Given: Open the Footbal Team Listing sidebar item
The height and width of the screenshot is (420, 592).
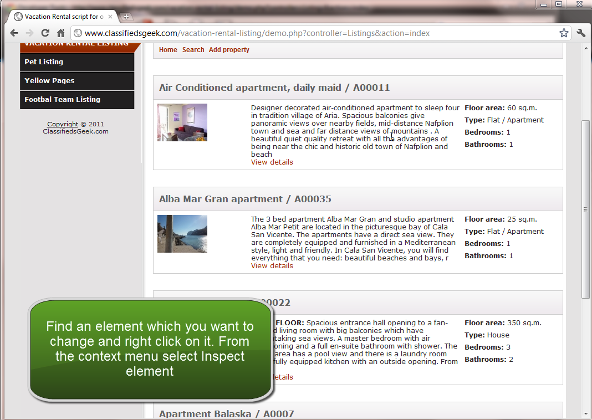Looking at the screenshot, I should point(77,100).
